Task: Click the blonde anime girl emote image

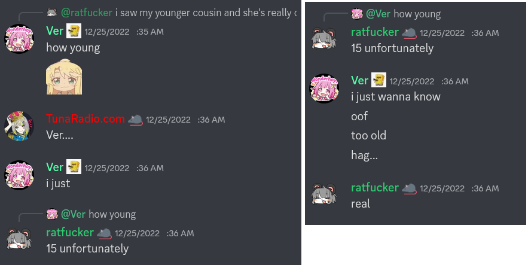Action: [x=64, y=77]
